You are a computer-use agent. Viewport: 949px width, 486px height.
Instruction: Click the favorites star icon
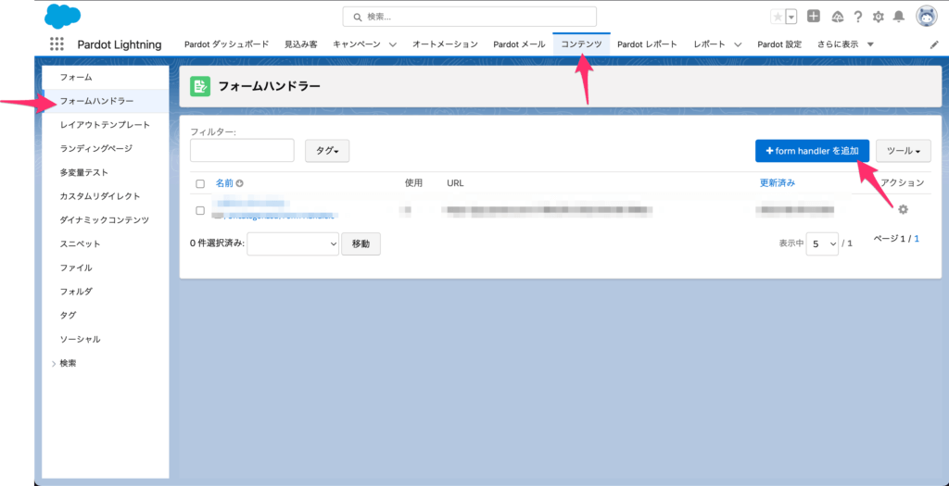tap(778, 17)
